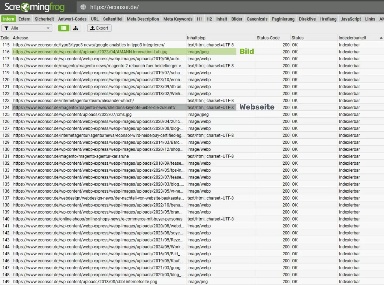Viewport: 384px width, 285px height.
Task: Select row 116 AMANN-Innovation-Lab.jpg
Action: pyautogui.click(x=90, y=52)
